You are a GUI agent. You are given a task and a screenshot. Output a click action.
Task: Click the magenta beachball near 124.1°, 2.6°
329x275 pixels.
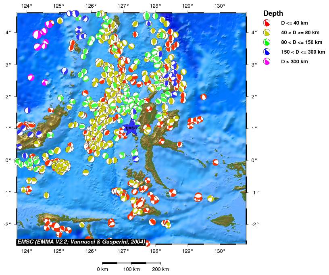pos(31,77)
